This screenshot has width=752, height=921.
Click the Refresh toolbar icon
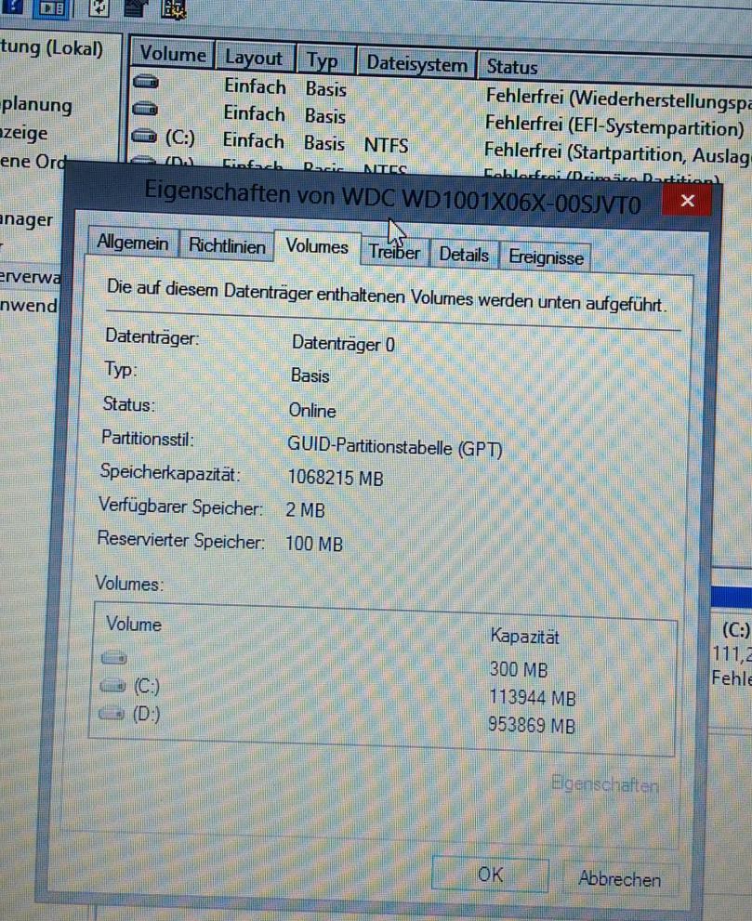click(x=99, y=7)
